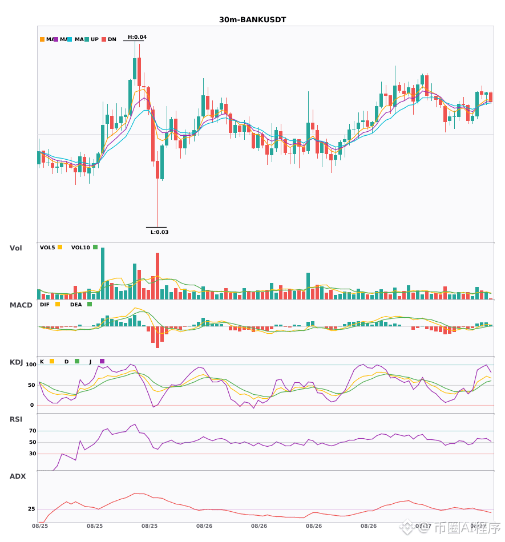
Task: Click the DEA legend label
Action: [x=76, y=305]
